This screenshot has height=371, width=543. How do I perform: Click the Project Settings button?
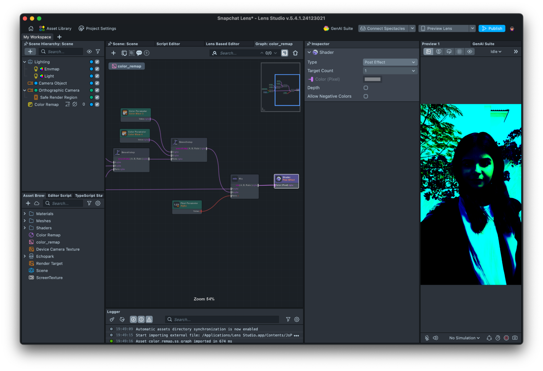97,28
